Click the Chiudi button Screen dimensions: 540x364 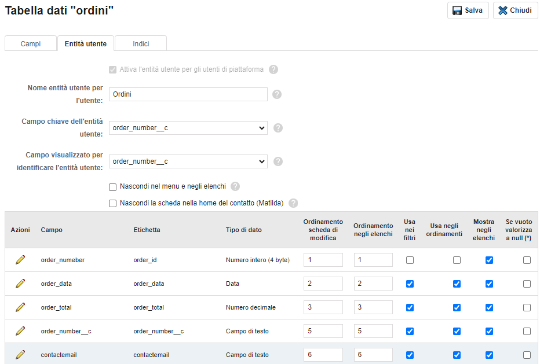515,10
